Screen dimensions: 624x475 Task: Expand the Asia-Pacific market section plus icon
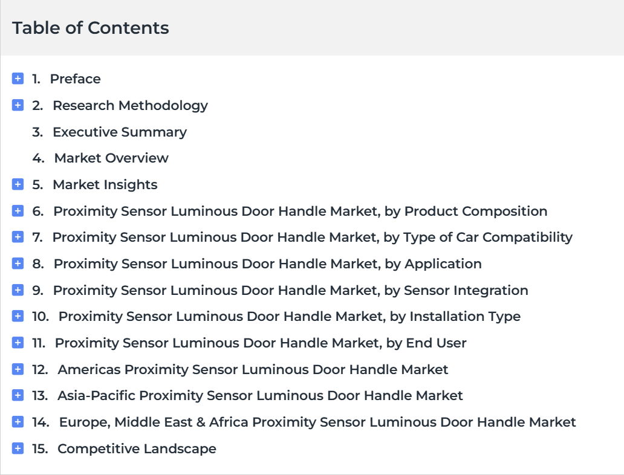(18, 395)
